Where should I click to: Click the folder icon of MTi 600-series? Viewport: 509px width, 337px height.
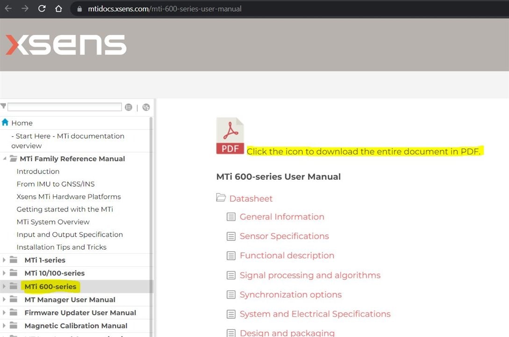click(13, 286)
